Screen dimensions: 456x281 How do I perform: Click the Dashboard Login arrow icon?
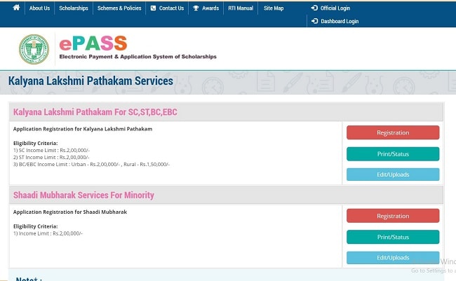315,21
